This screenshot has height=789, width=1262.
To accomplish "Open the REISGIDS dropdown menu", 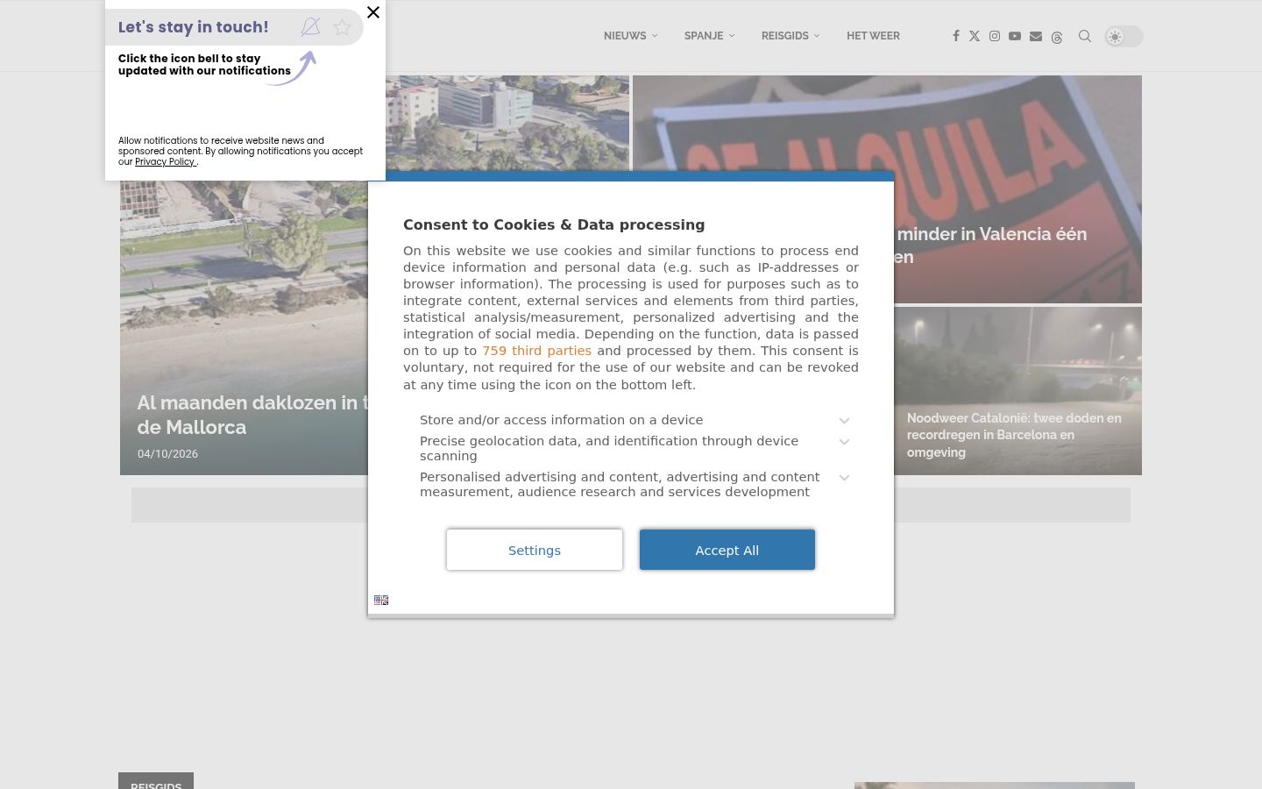I will (791, 36).
